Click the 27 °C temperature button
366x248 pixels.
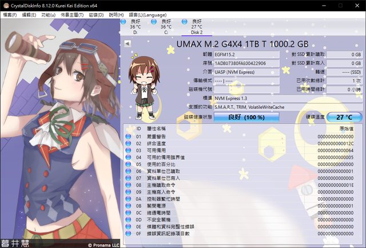coord(344,116)
